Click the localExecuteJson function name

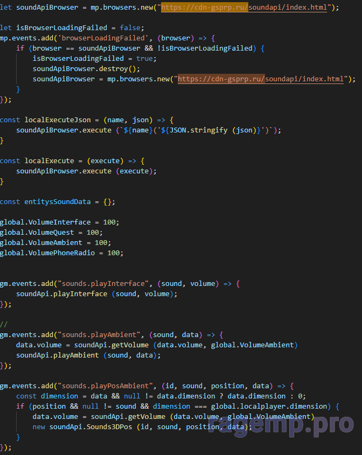click(x=58, y=120)
